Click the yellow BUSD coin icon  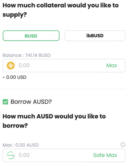pyautogui.click(x=11, y=66)
